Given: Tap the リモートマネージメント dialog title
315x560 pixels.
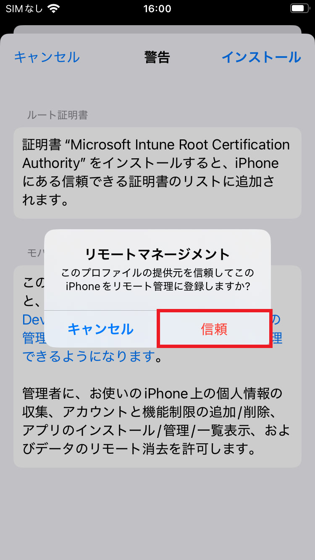Looking at the screenshot, I should click(x=157, y=254).
